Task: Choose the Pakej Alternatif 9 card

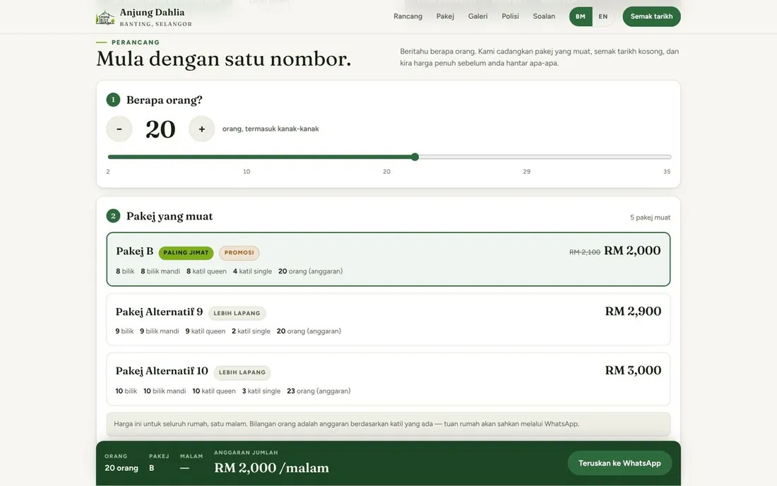Action: [388, 319]
